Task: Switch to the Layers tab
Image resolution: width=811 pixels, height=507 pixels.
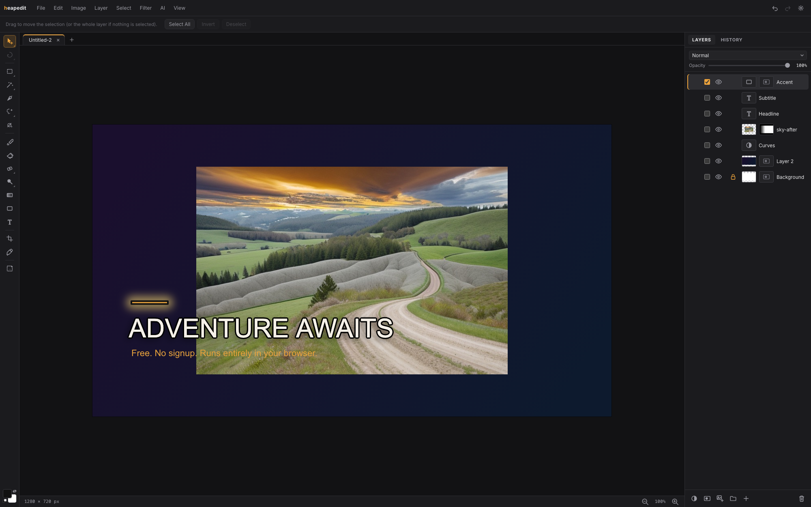Action: coord(701,40)
